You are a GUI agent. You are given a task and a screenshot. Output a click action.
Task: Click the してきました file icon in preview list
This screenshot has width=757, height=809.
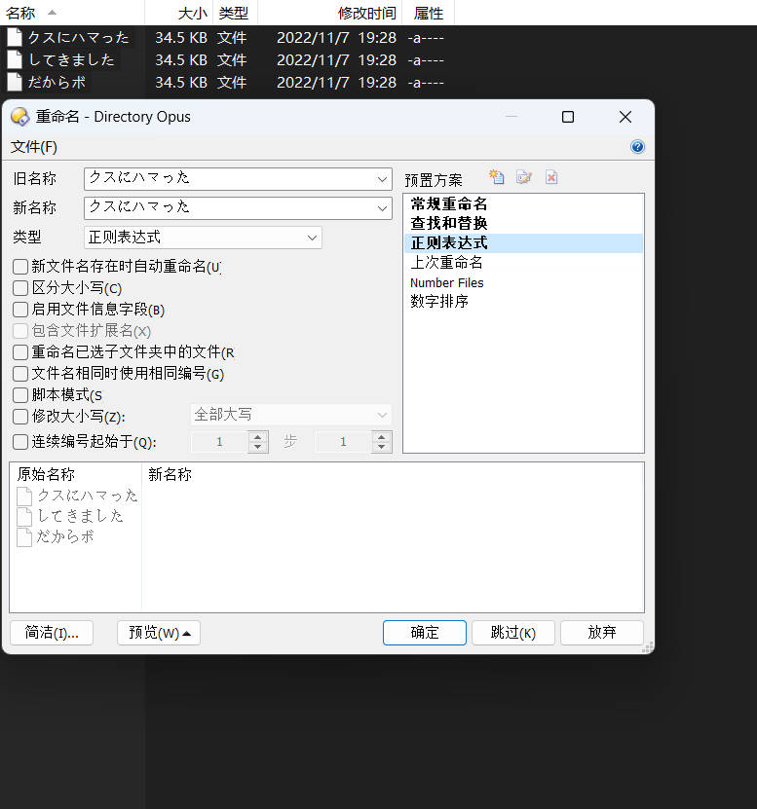point(25,516)
